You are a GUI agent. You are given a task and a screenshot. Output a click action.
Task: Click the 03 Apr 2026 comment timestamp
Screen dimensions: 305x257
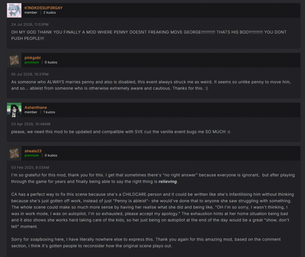31,124
